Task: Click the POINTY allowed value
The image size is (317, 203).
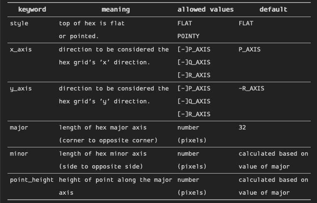Action: [189, 37]
